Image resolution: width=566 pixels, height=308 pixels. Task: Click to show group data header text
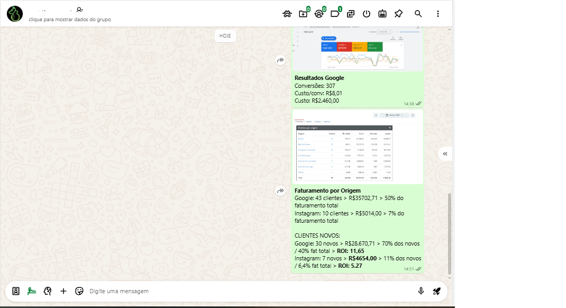(x=70, y=20)
